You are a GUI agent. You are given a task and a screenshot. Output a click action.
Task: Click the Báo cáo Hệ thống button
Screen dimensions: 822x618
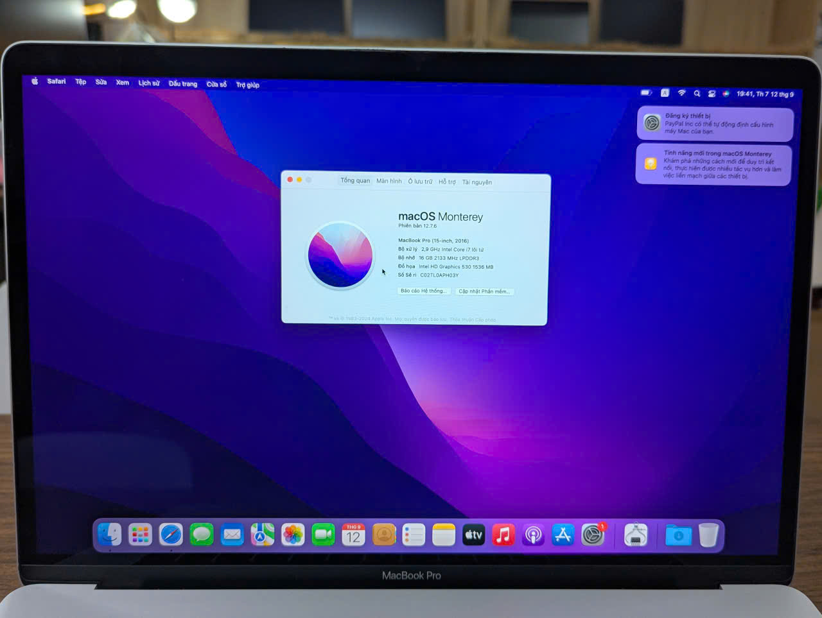tap(423, 291)
